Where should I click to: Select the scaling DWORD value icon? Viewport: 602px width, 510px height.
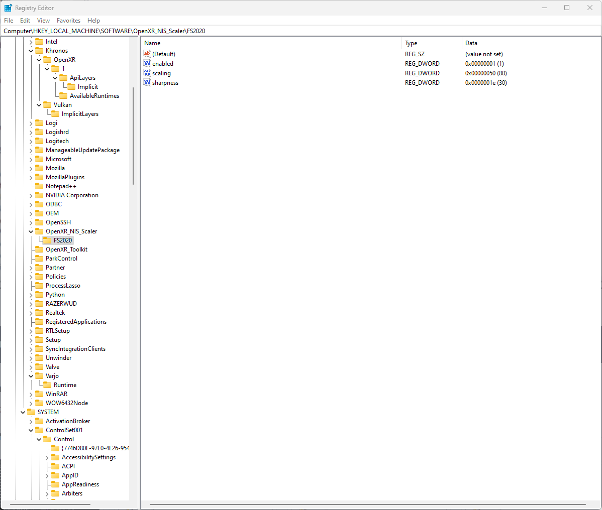[147, 73]
